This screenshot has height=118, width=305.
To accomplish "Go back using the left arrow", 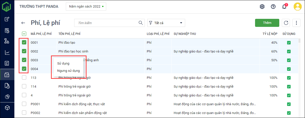I will point(23,23).
